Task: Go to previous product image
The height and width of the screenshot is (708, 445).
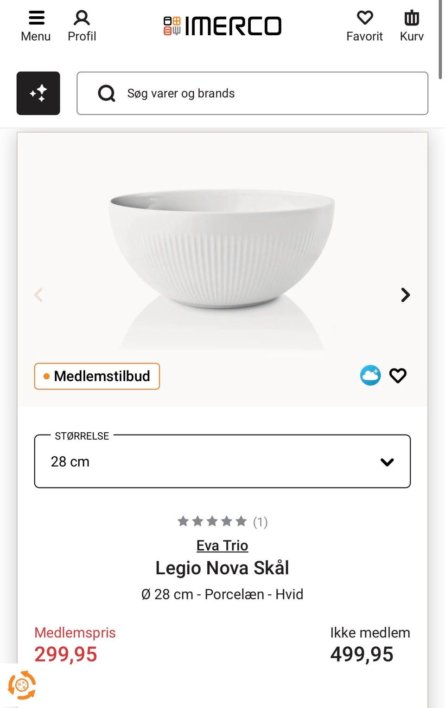Action: coord(39,295)
